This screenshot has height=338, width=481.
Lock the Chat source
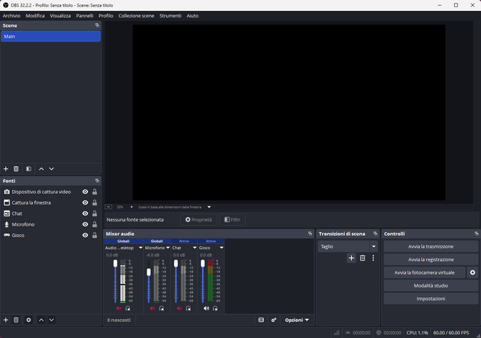pos(95,213)
